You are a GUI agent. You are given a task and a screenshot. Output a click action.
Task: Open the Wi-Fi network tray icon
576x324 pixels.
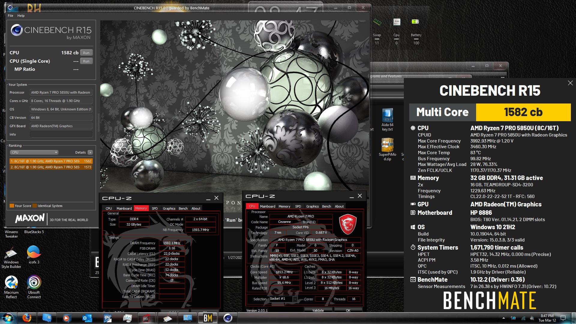(523, 318)
